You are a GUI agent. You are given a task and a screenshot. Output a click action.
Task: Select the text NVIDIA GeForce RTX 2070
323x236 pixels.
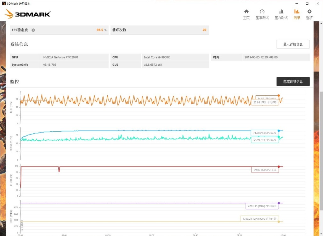coord(60,57)
